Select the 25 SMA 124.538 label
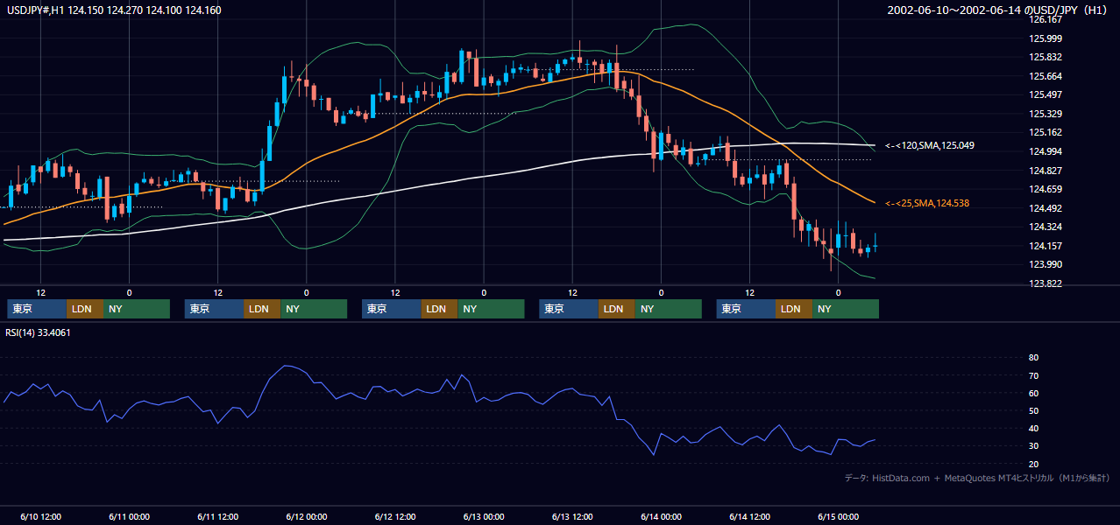The height and width of the screenshot is (525, 1120). (926, 203)
